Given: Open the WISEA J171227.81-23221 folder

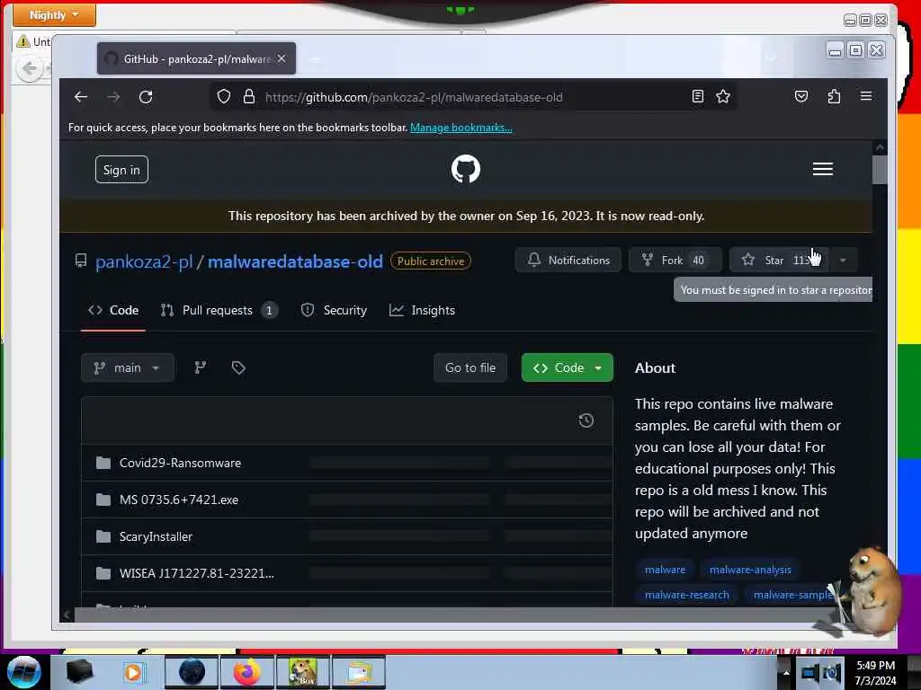Looking at the screenshot, I should point(196,573).
